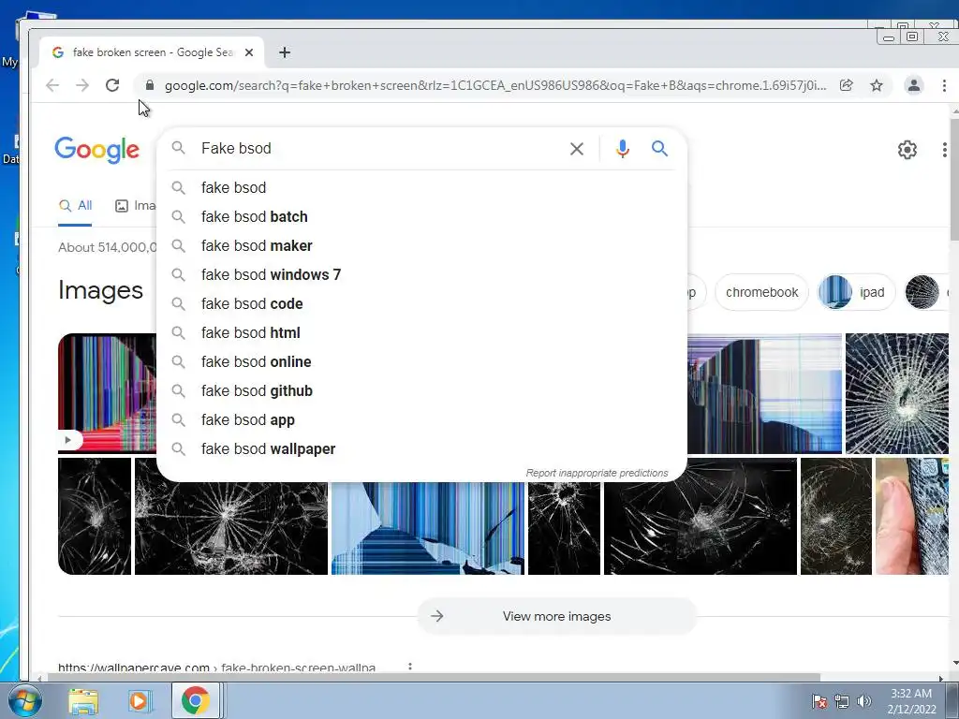This screenshot has height=719, width=959.
Task: Open the colorful striped broken screen video thumbnail
Action: pyautogui.click(x=108, y=394)
